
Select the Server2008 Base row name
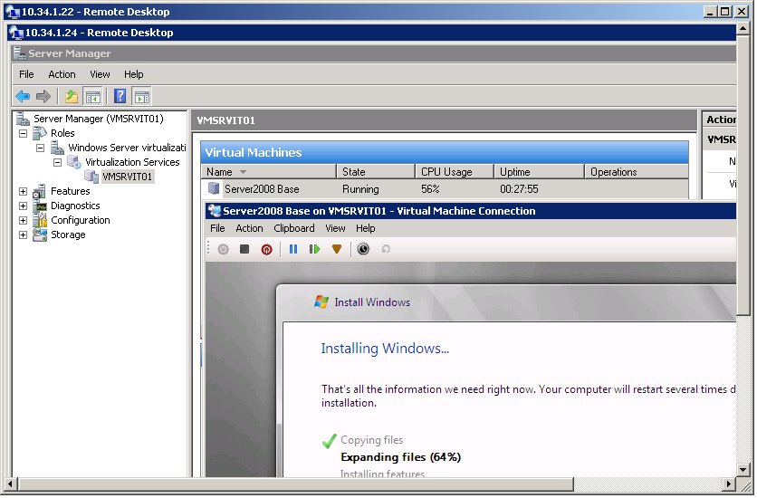[262, 189]
